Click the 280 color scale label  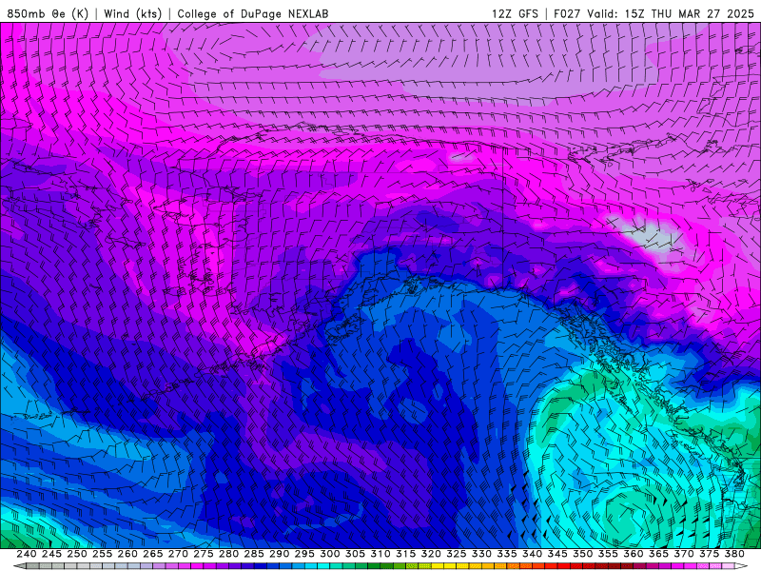click(x=228, y=554)
